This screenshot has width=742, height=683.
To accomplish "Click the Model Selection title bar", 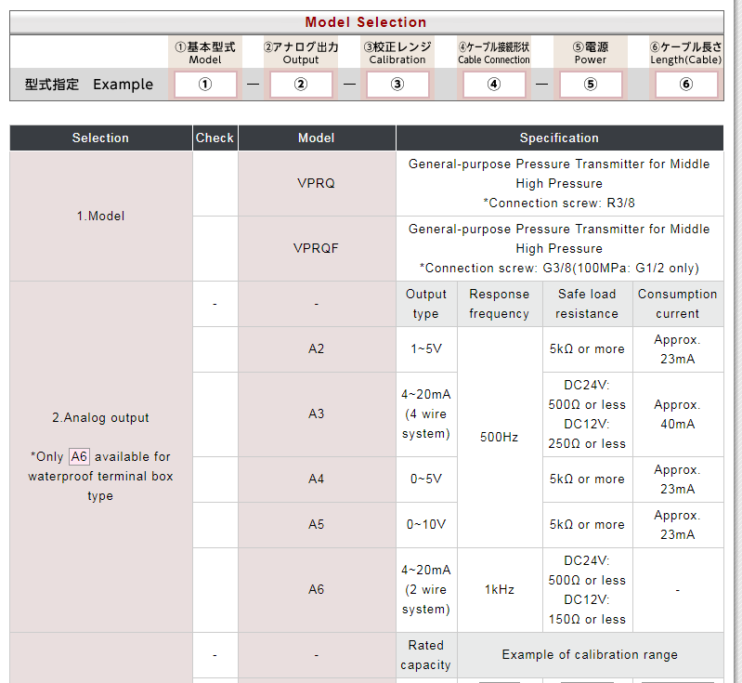I will click(366, 22).
